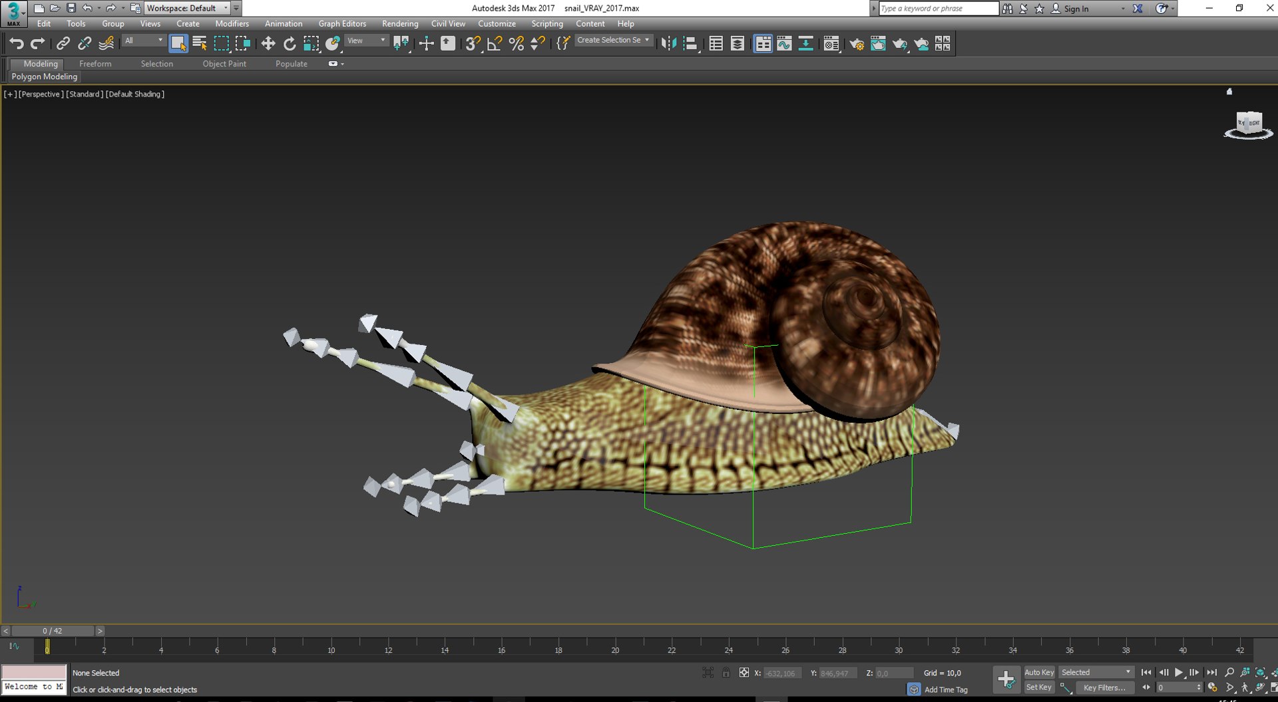Open Rendered Frame Window icon

pos(878,44)
